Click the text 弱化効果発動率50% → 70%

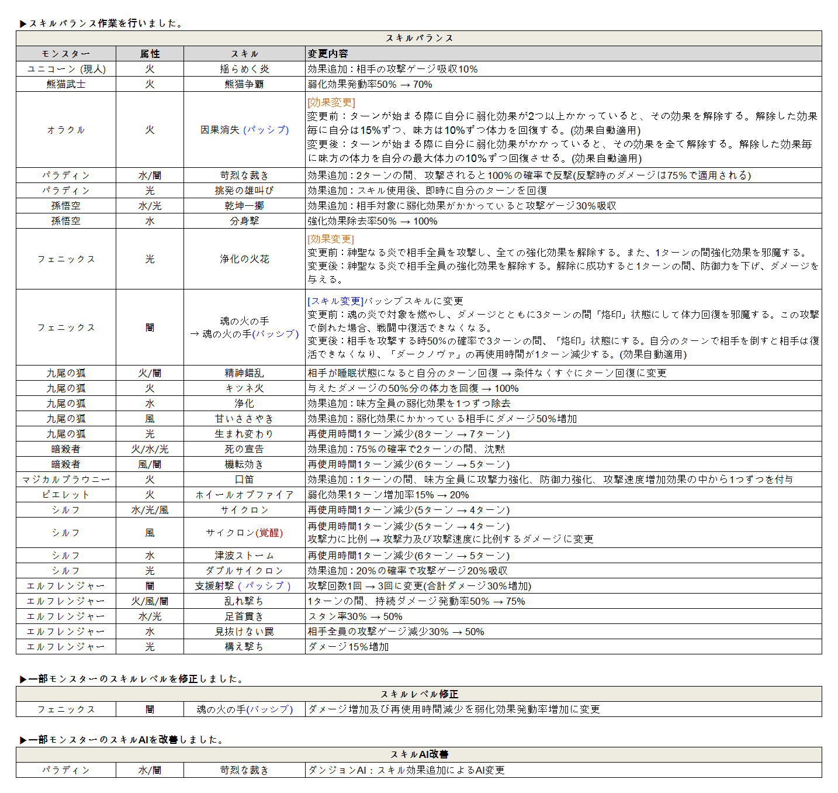tap(370, 84)
